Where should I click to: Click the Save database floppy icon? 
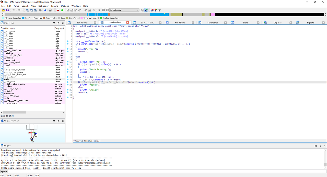[x=8, y=10]
